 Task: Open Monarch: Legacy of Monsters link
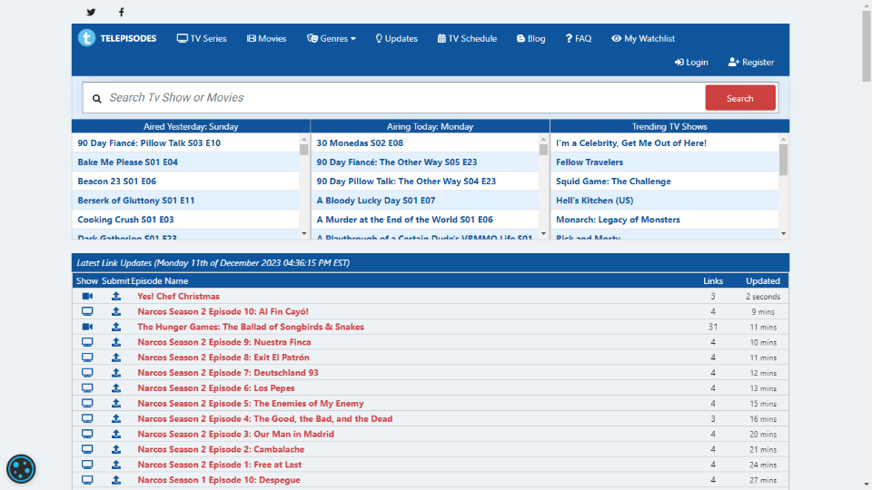(618, 220)
